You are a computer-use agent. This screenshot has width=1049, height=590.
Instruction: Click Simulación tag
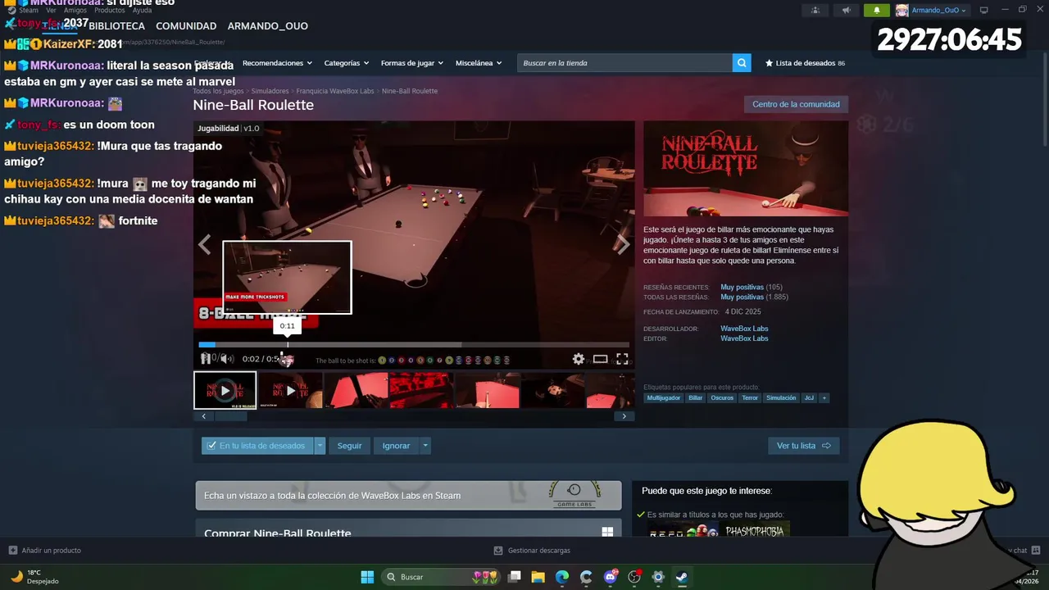coord(781,398)
